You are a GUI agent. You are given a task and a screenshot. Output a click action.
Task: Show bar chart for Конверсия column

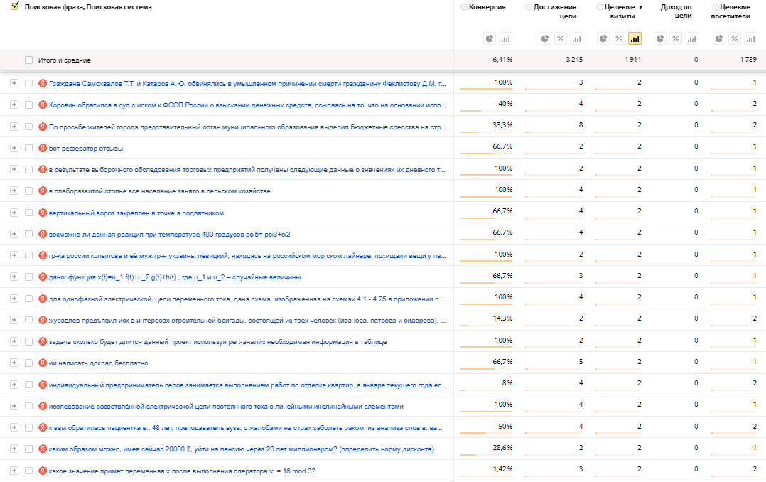(506, 38)
